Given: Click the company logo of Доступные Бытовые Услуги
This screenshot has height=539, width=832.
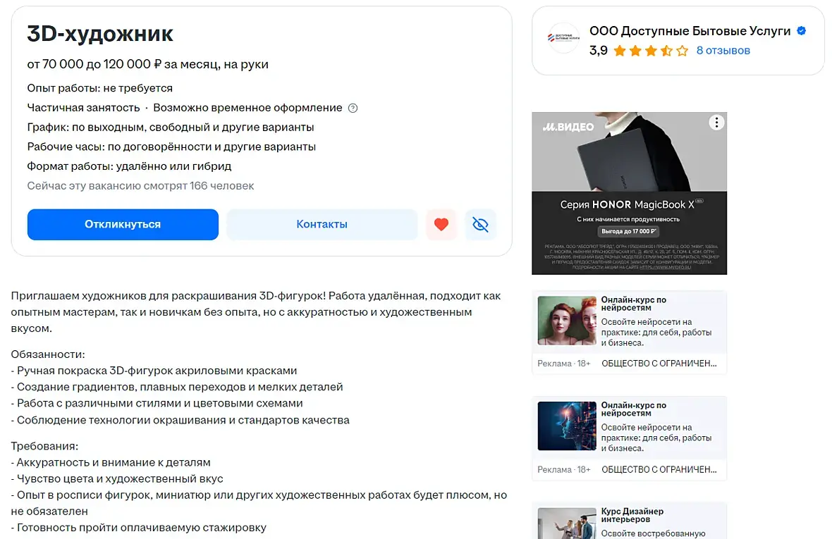Looking at the screenshot, I should pyautogui.click(x=563, y=38).
